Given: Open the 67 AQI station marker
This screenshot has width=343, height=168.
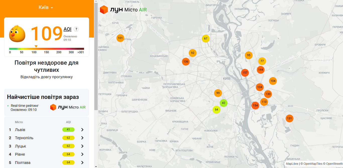Looking at the screenshot, I should (x=206, y=39).
